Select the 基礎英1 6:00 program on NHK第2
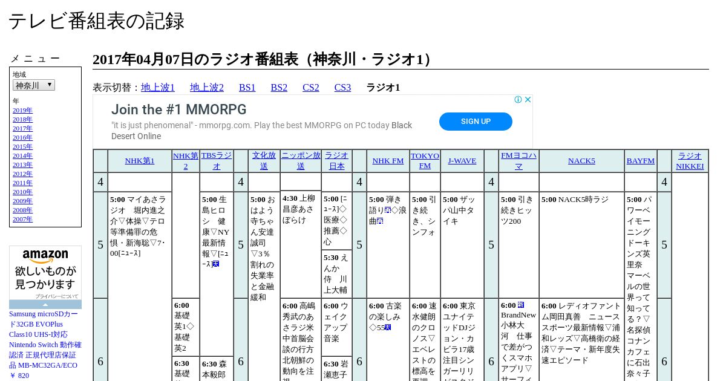 (x=186, y=327)
